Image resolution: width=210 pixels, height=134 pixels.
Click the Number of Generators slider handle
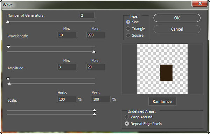(8, 22)
